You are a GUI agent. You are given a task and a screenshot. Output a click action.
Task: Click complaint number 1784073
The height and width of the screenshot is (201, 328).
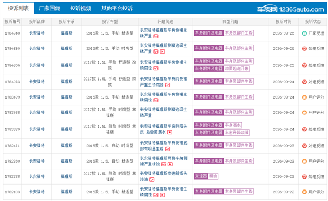[13, 82]
